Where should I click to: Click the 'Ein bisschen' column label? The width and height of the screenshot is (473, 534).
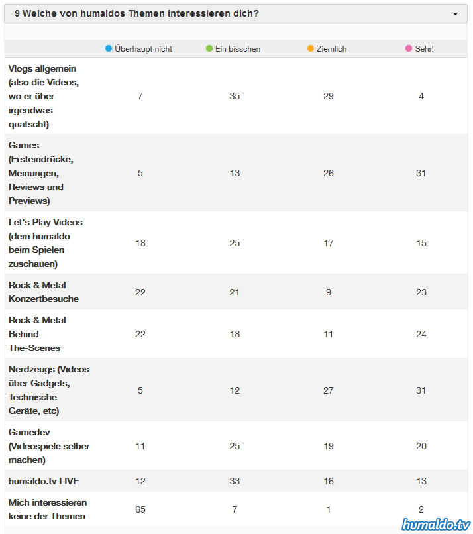[x=238, y=49]
